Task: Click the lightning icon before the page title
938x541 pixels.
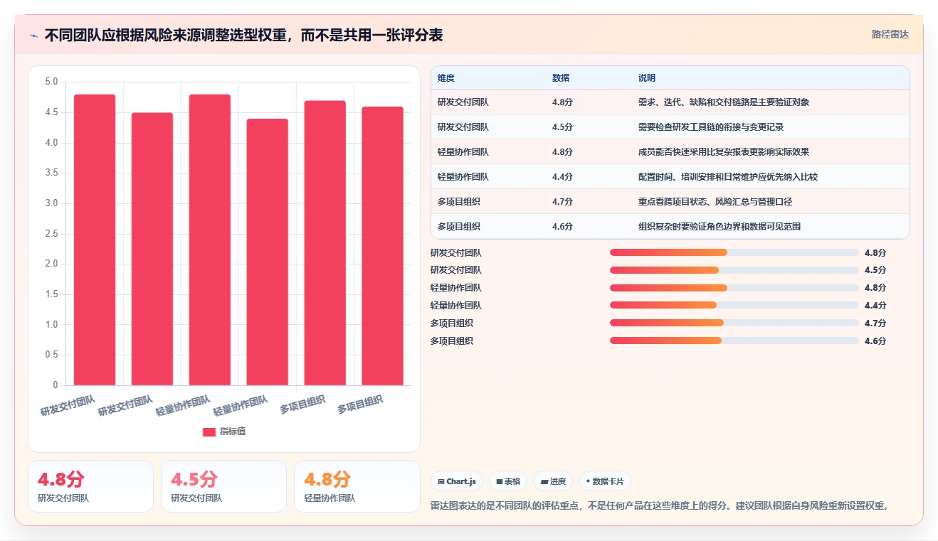Action: [33, 36]
